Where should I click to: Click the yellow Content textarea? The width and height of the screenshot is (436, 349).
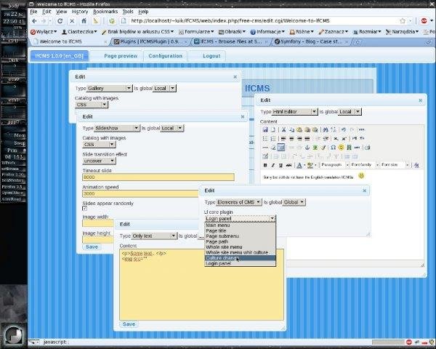point(202,285)
